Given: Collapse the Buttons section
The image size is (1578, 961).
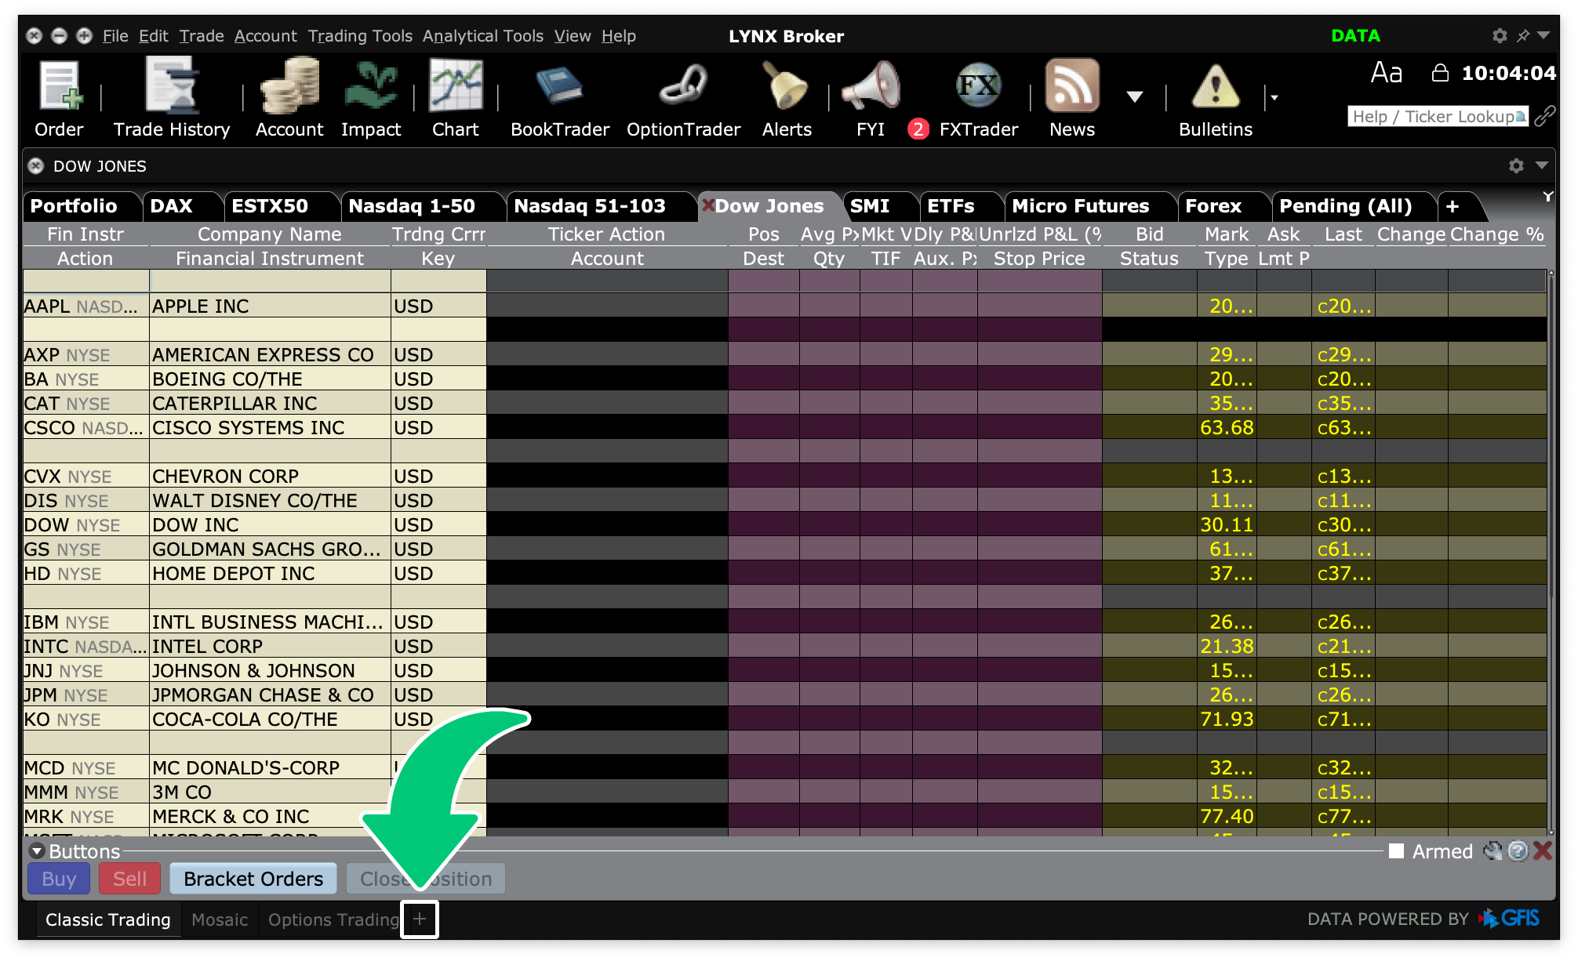Looking at the screenshot, I should tap(37, 851).
